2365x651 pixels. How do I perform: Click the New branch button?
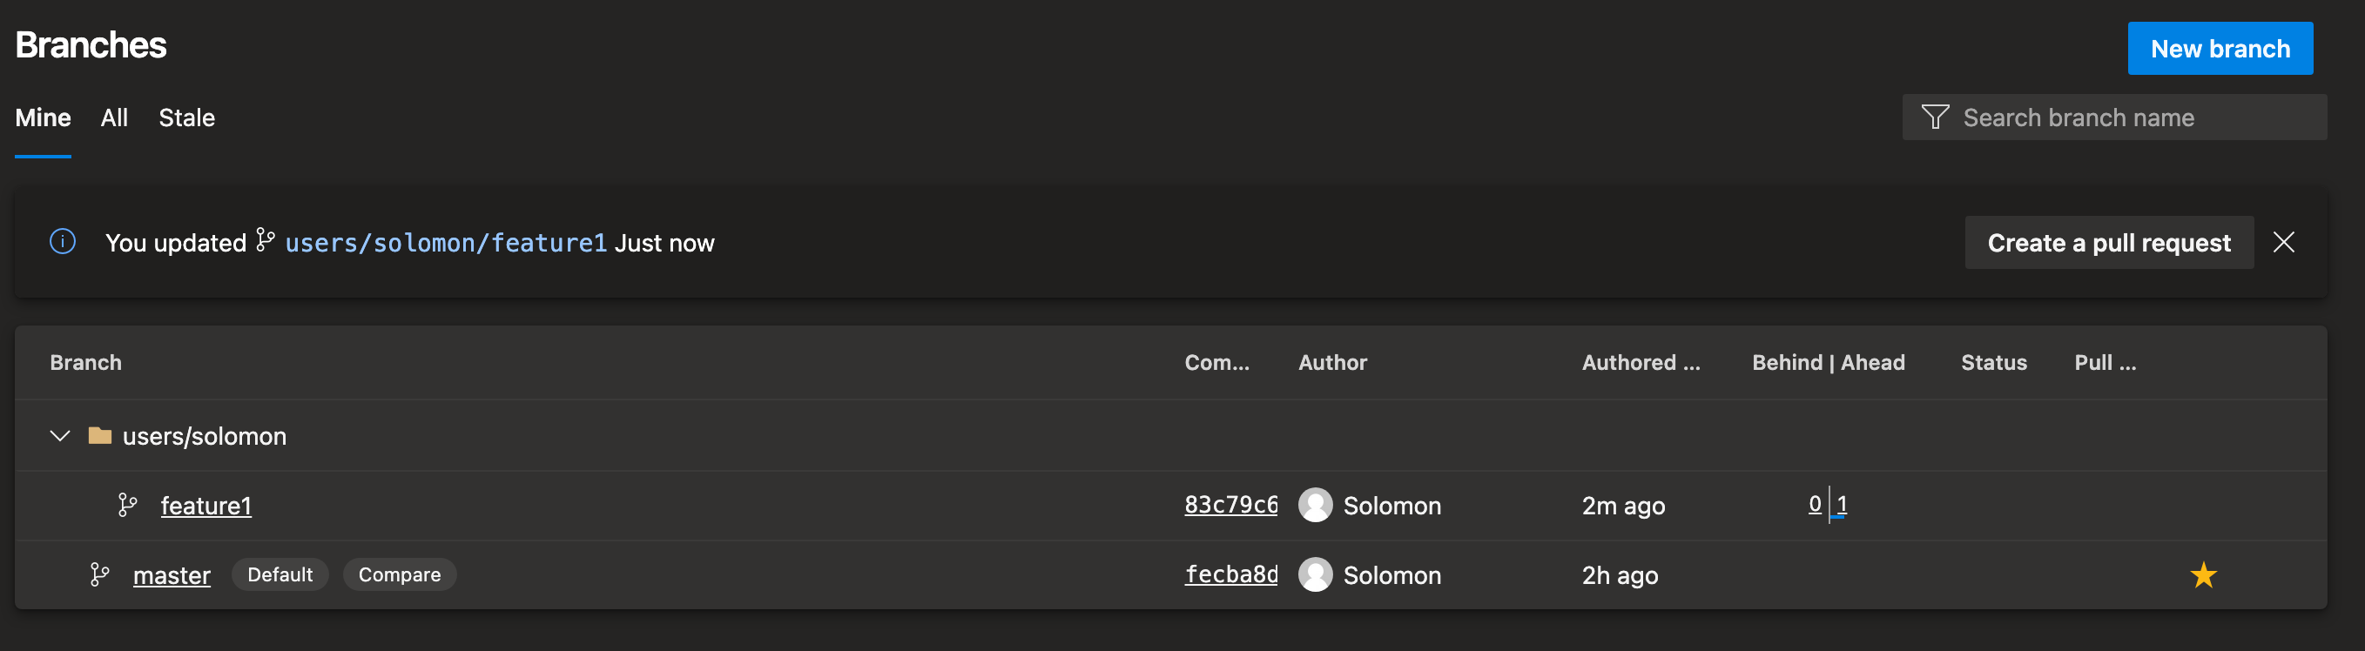2219,49
